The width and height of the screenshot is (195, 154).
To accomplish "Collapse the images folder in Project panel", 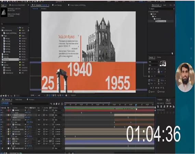I will point(1,36).
